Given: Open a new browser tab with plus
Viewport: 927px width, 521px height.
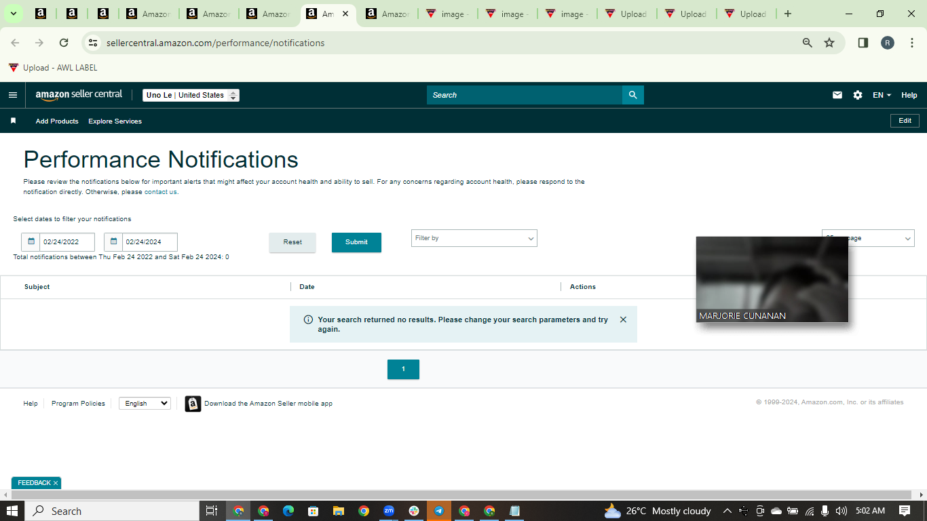Looking at the screenshot, I should coord(787,14).
